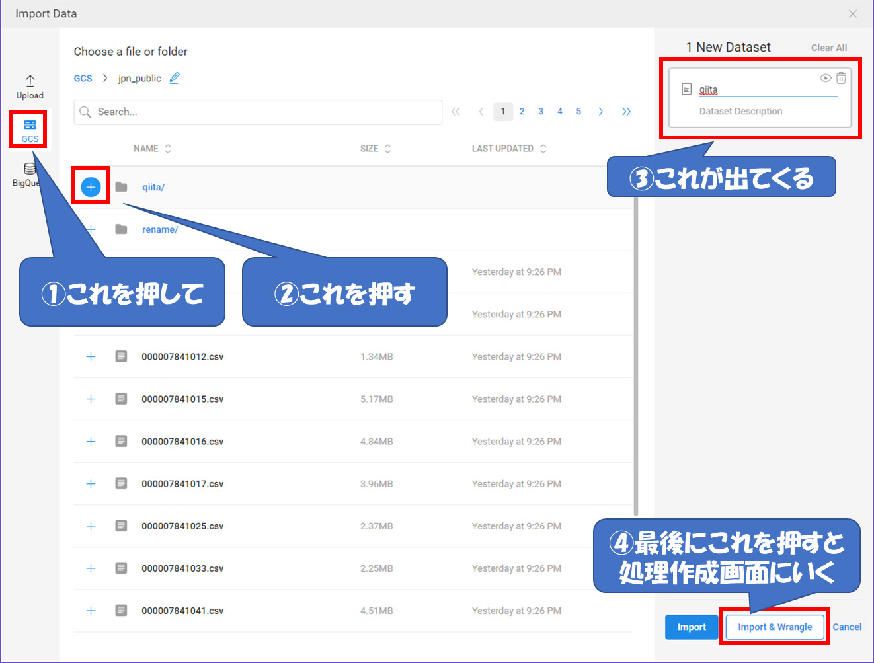Go to next page chevron
This screenshot has height=663, width=874.
pos(600,112)
